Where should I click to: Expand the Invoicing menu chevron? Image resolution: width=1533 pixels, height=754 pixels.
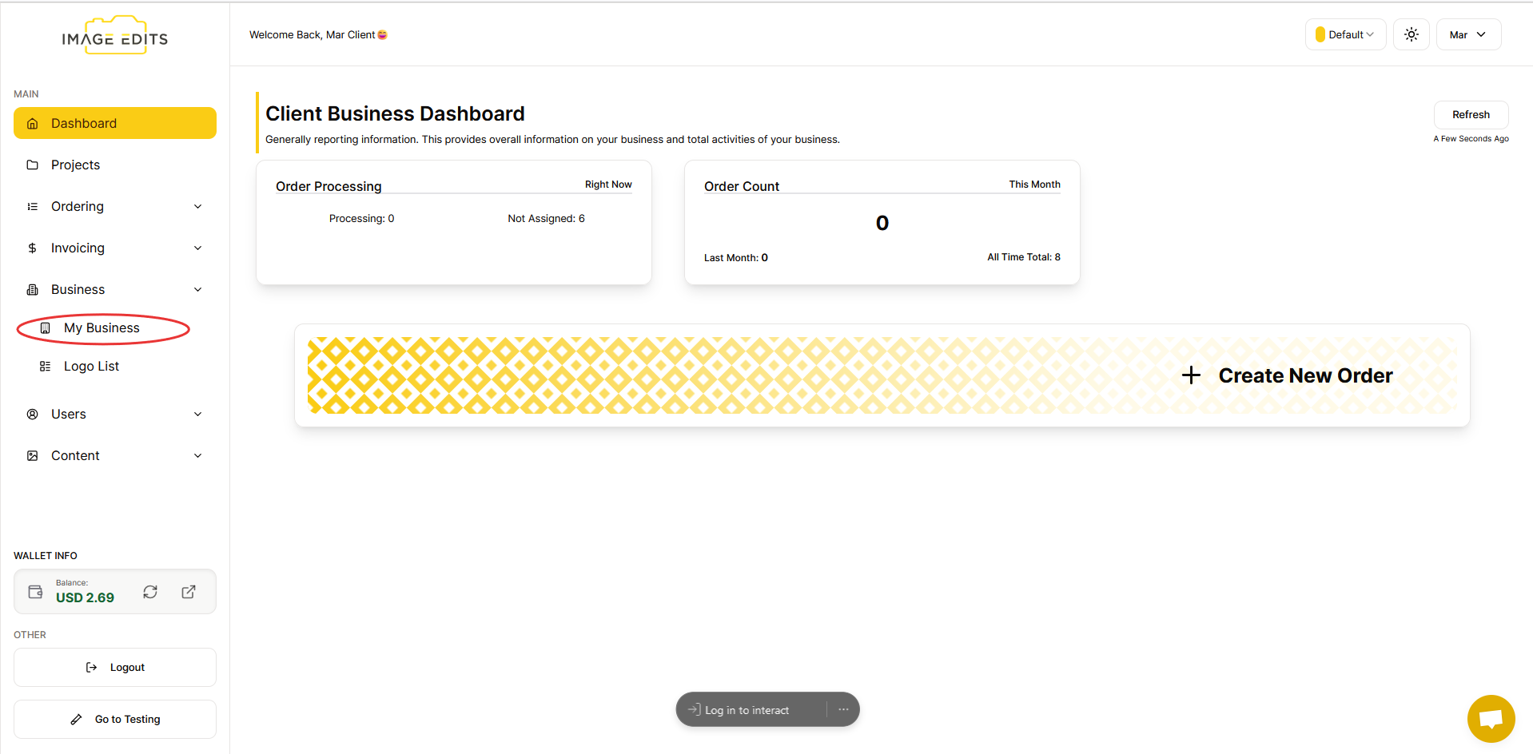click(x=198, y=248)
